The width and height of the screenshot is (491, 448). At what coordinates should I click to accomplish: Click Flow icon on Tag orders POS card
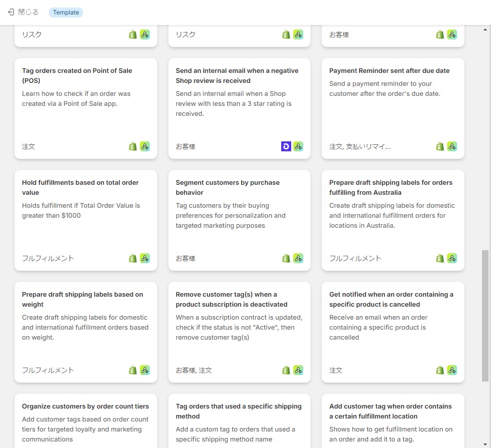[145, 146]
